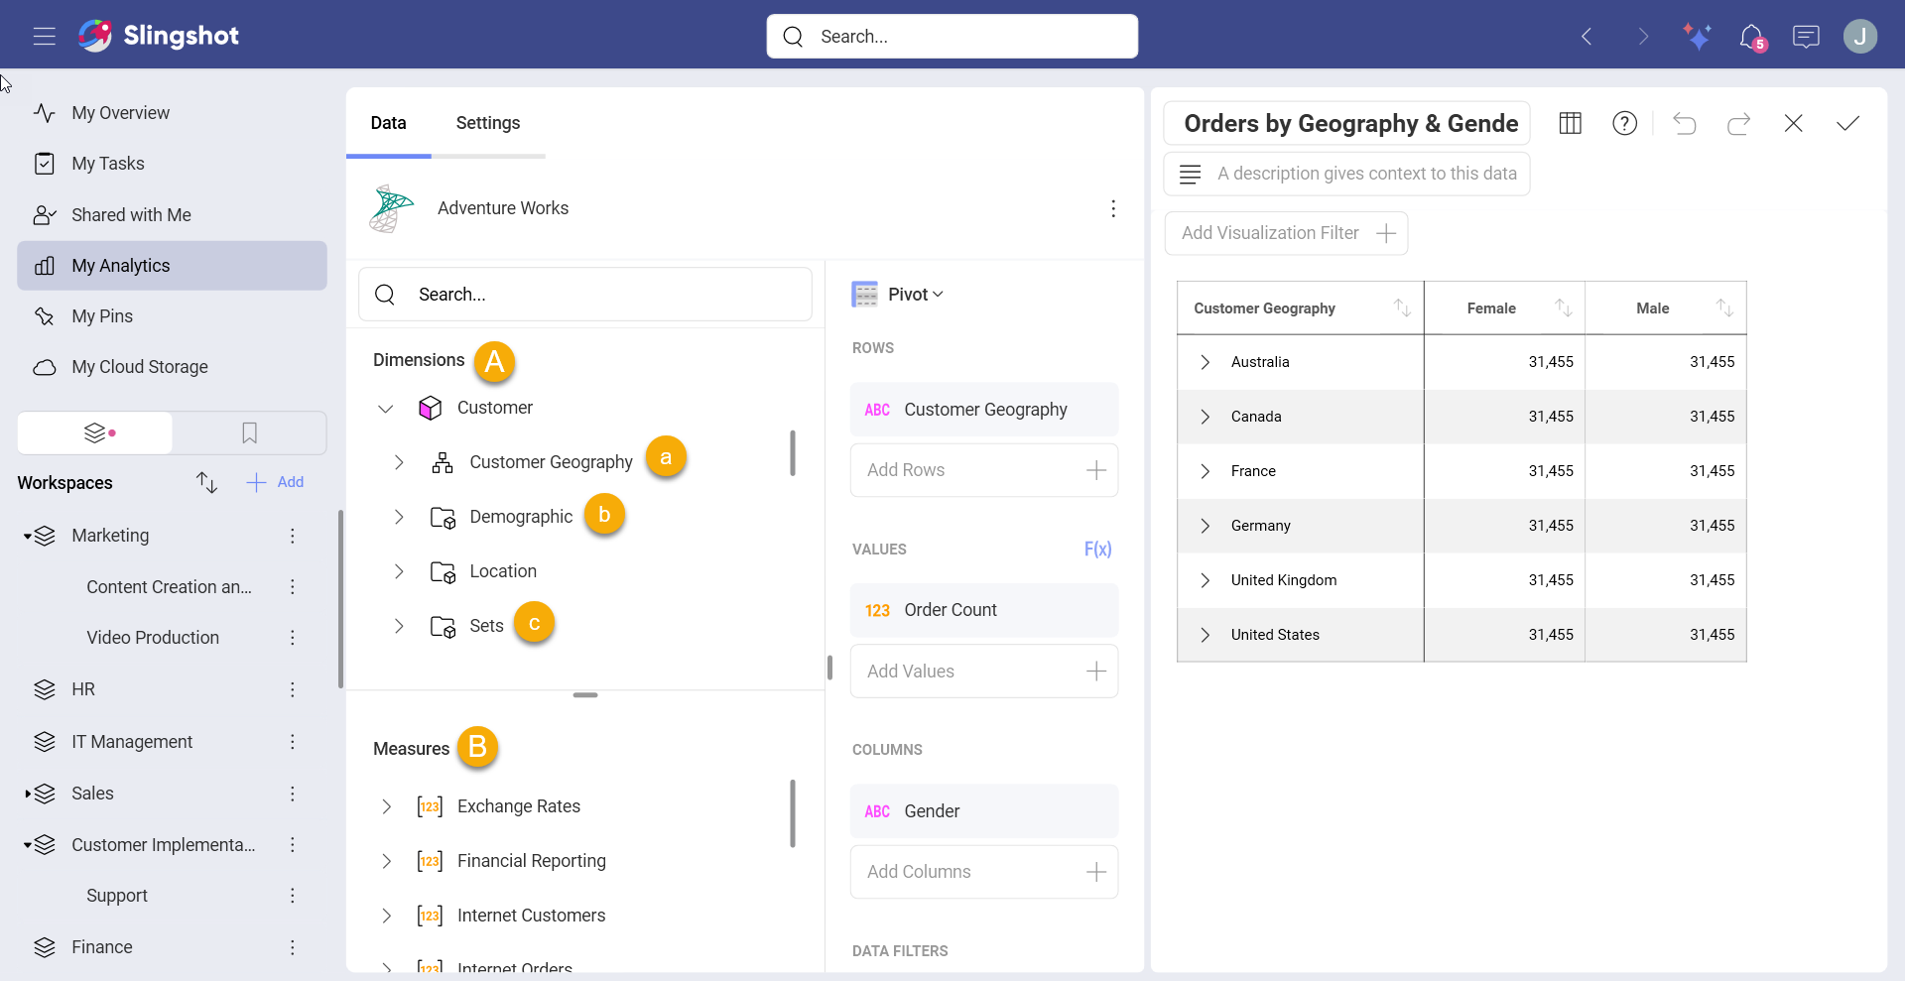Collapse the Customer dimension
Image resolution: width=1906 pixels, height=981 pixels.
coord(386,409)
